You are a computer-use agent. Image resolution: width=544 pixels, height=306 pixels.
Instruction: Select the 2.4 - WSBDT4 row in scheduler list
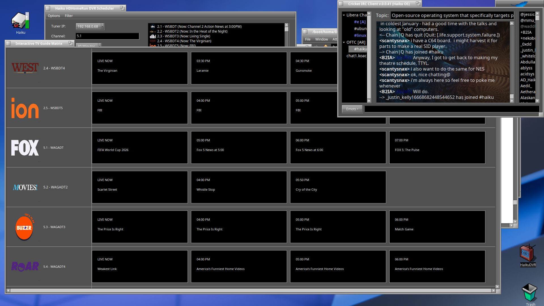pos(217,41)
